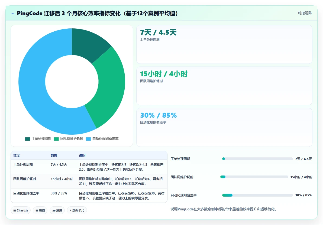Click the 团队周维护耗时 progress row label
Viewport: 323px width, 225px height.
182,177
